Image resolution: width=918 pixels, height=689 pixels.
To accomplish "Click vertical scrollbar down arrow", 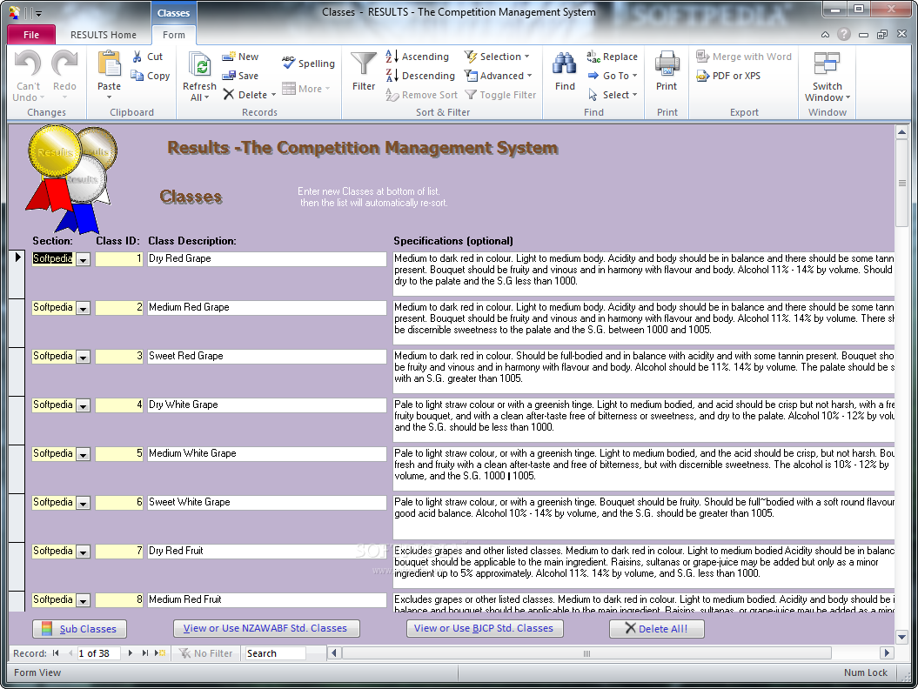I will [x=901, y=636].
